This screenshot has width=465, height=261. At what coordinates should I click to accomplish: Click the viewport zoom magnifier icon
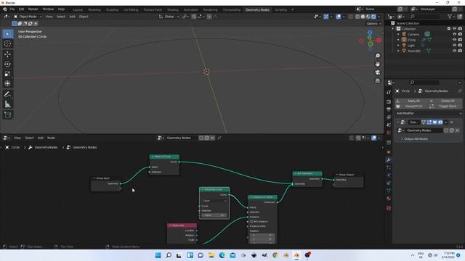378,56
